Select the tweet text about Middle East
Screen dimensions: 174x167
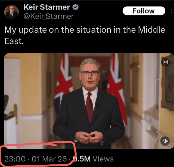(85, 35)
